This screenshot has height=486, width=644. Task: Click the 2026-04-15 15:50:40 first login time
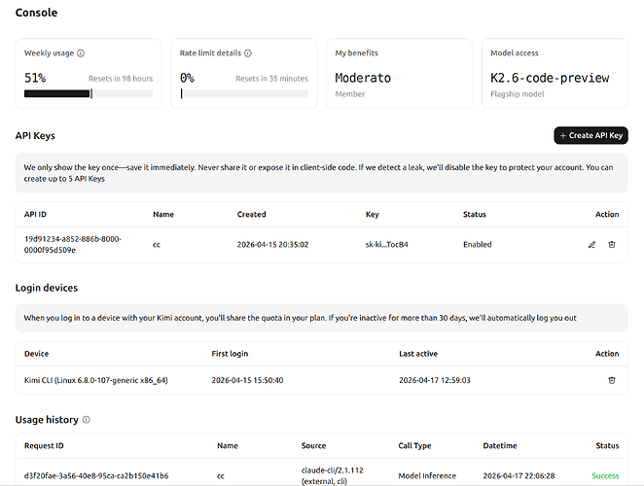247,380
